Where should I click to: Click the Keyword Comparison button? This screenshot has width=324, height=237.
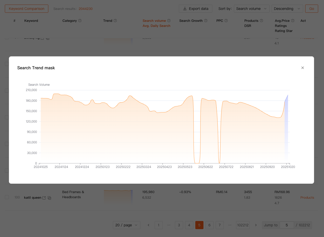pyautogui.click(x=26, y=9)
